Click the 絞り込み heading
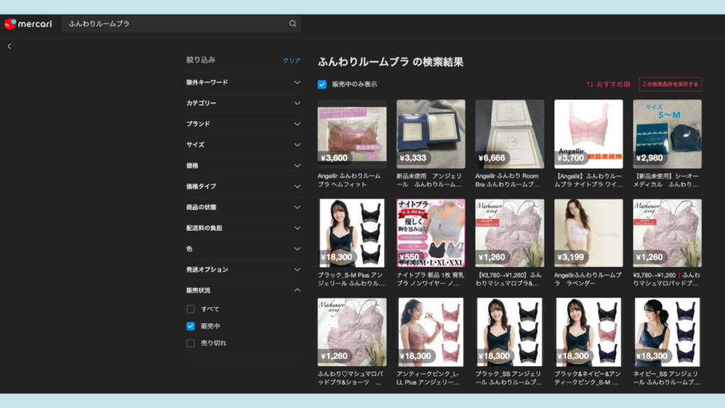The width and height of the screenshot is (725, 408). [x=200, y=60]
